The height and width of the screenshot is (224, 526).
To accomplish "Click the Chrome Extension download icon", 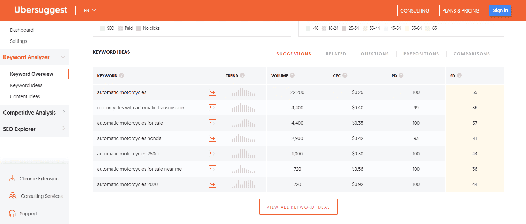I will coord(12,178).
